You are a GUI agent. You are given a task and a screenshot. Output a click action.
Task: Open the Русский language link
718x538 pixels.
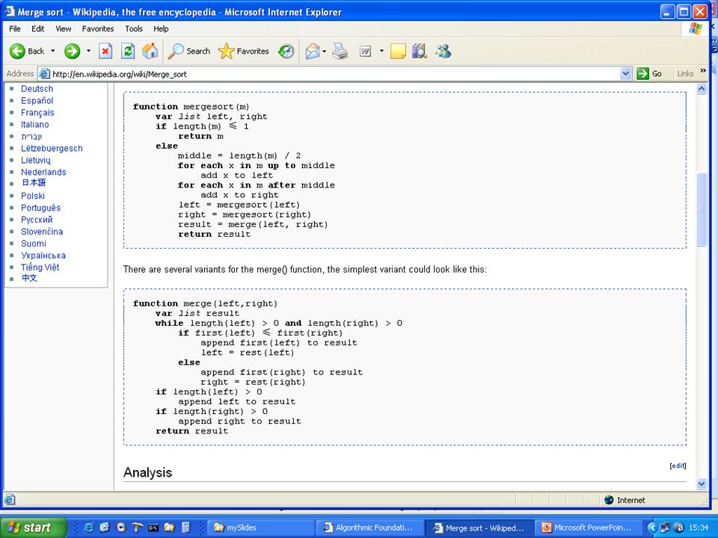[37, 220]
